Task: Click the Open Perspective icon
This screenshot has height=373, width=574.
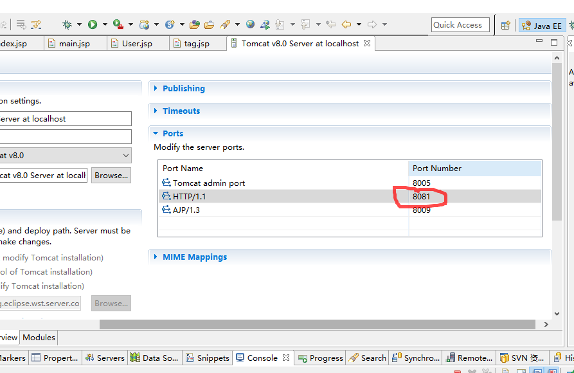Action: [506, 26]
